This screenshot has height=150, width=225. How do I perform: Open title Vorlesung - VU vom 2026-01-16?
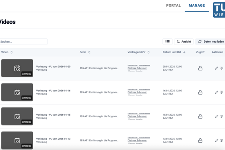[x=53, y=91]
